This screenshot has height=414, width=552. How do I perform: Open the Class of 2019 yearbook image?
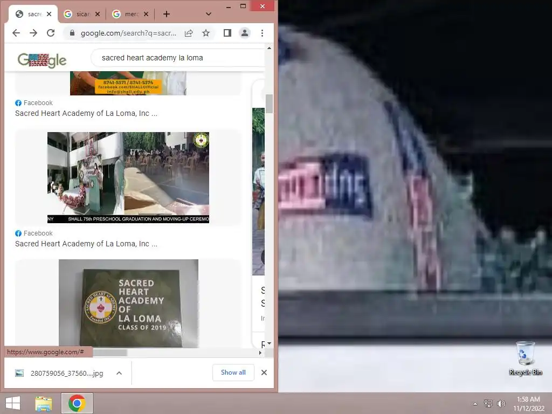pyautogui.click(x=128, y=303)
